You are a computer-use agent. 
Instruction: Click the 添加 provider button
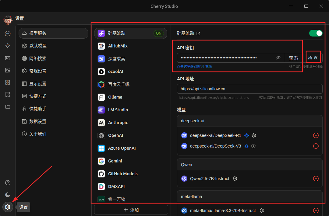point(131,210)
